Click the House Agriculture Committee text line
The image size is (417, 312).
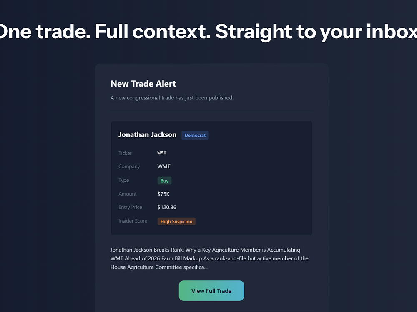(x=159, y=267)
